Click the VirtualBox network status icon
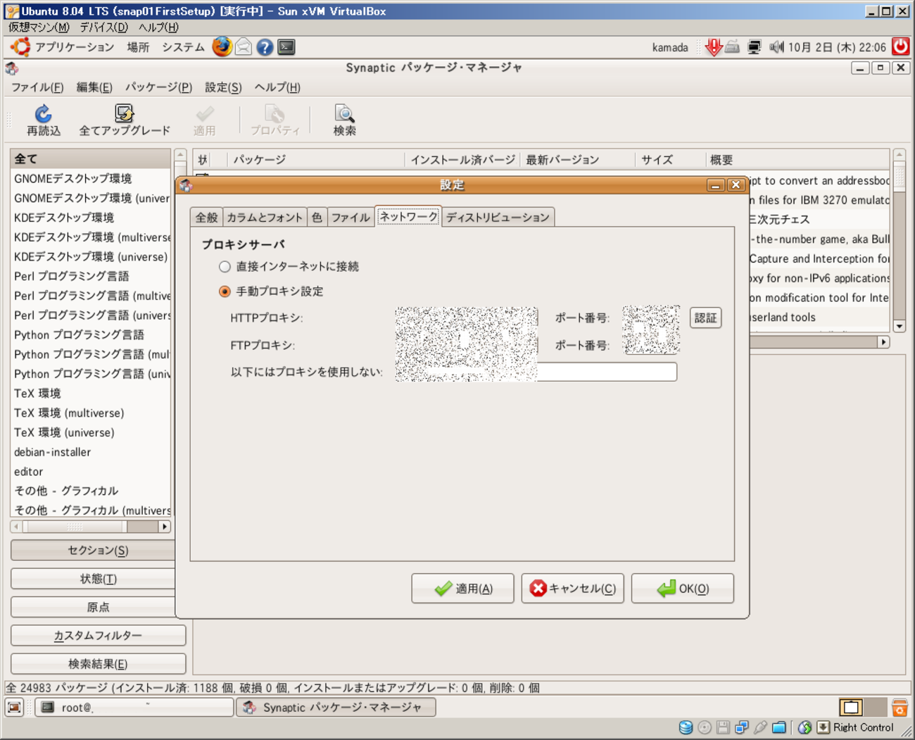Viewport: 915px width, 740px height. point(742,727)
